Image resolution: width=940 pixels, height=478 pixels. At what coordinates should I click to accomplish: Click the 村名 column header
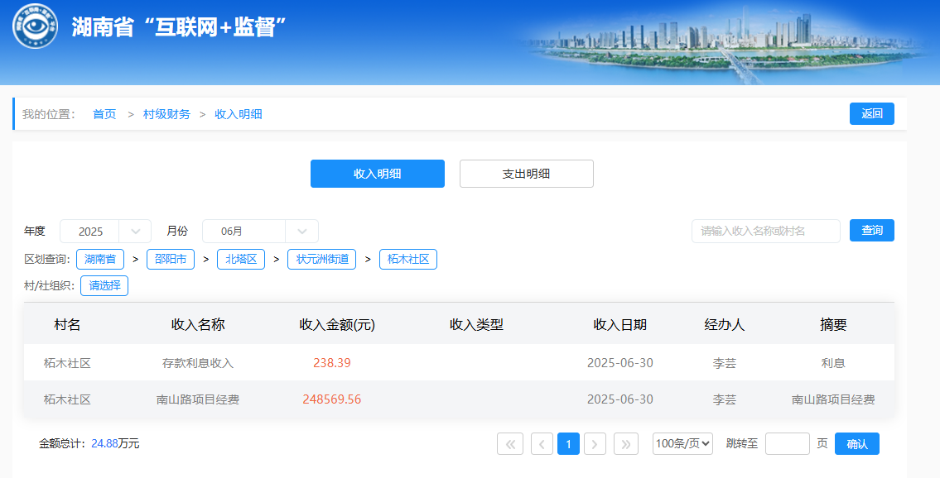click(x=67, y=324)
